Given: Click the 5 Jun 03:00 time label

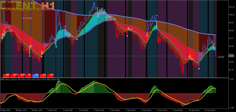Looking at the screenshot, I should point(130,110).
